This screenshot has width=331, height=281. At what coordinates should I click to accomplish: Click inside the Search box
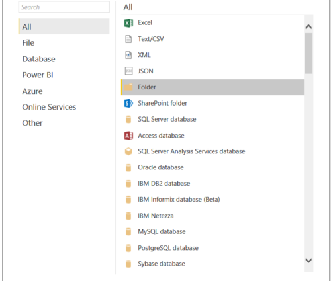click(64, 7)
